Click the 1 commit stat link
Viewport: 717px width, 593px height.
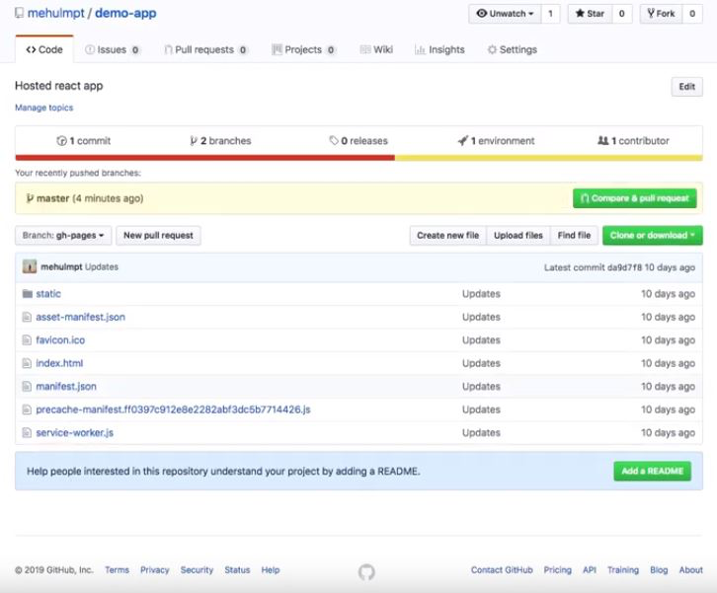pos(84,141)
